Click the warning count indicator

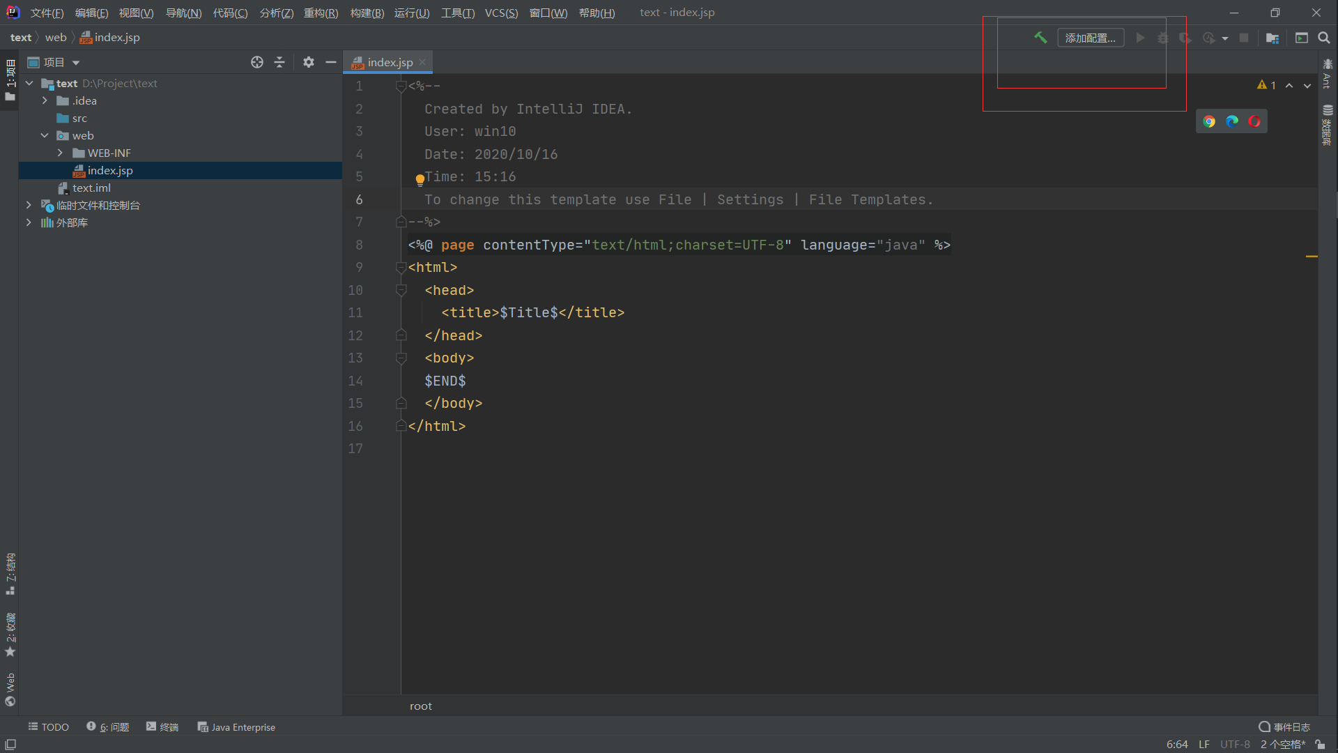pos(1266,85)
